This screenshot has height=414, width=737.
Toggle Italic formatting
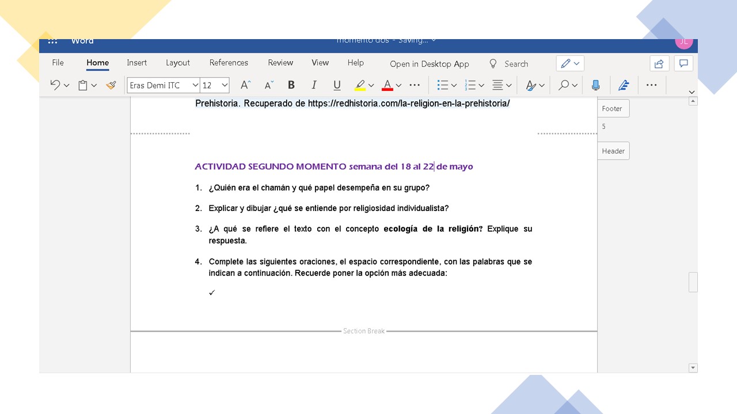click(314, 85)
